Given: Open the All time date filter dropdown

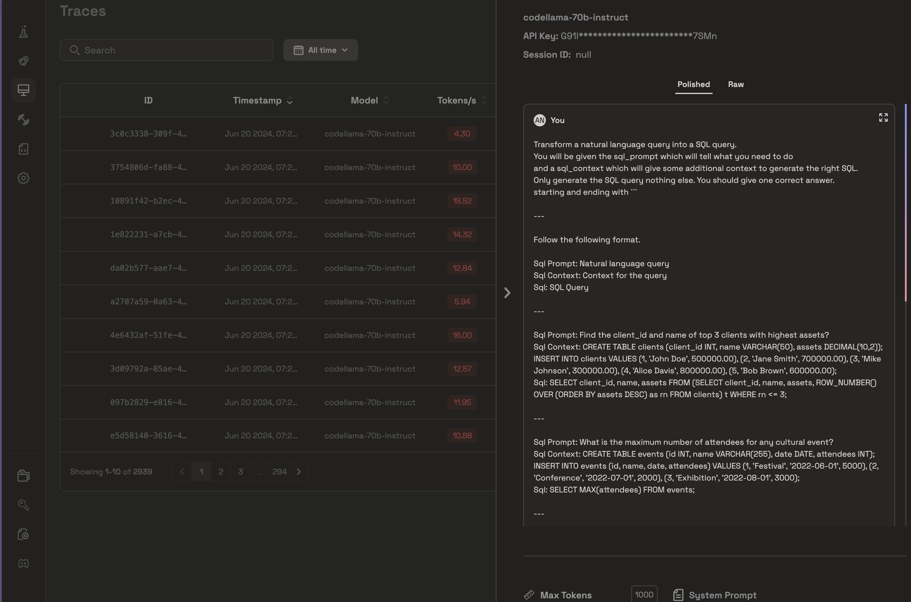Looking at the screenshot, I should pos(320,50).
